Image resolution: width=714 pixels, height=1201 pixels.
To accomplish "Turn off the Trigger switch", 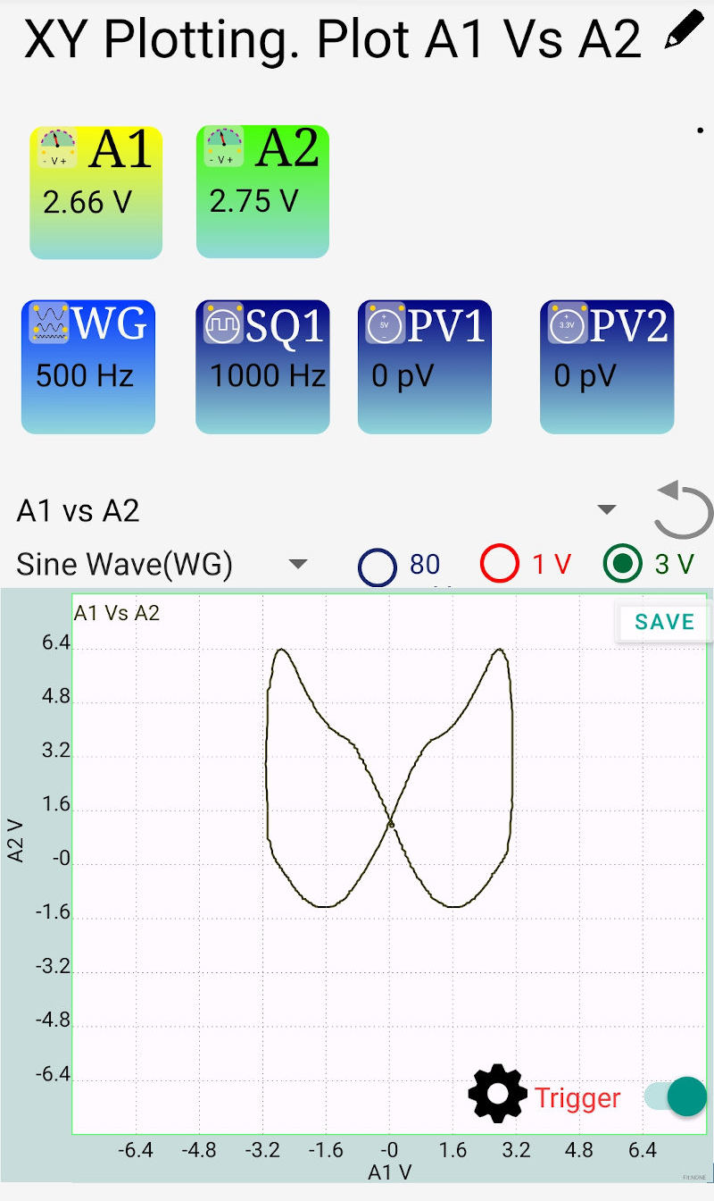I will click(x=676, y=1096).
